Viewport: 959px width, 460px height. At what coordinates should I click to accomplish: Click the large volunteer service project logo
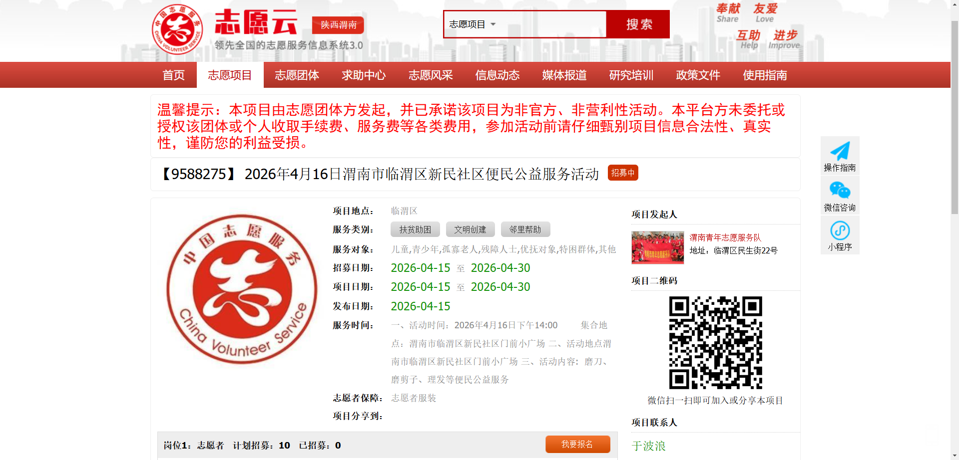click(242, 289)
